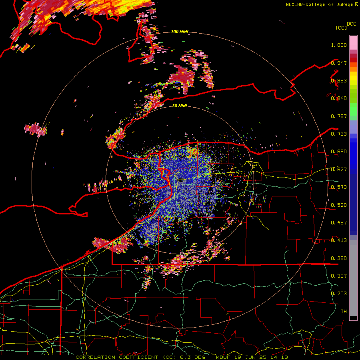The width and height of the screenshot is (360, 360).
Task: Click the 0.520 scale value
Action: pos(339,205)
